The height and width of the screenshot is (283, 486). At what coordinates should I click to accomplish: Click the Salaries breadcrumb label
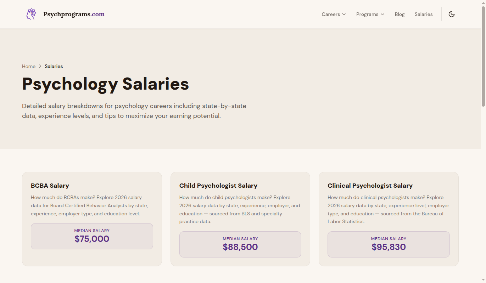(x=54, y=66)
